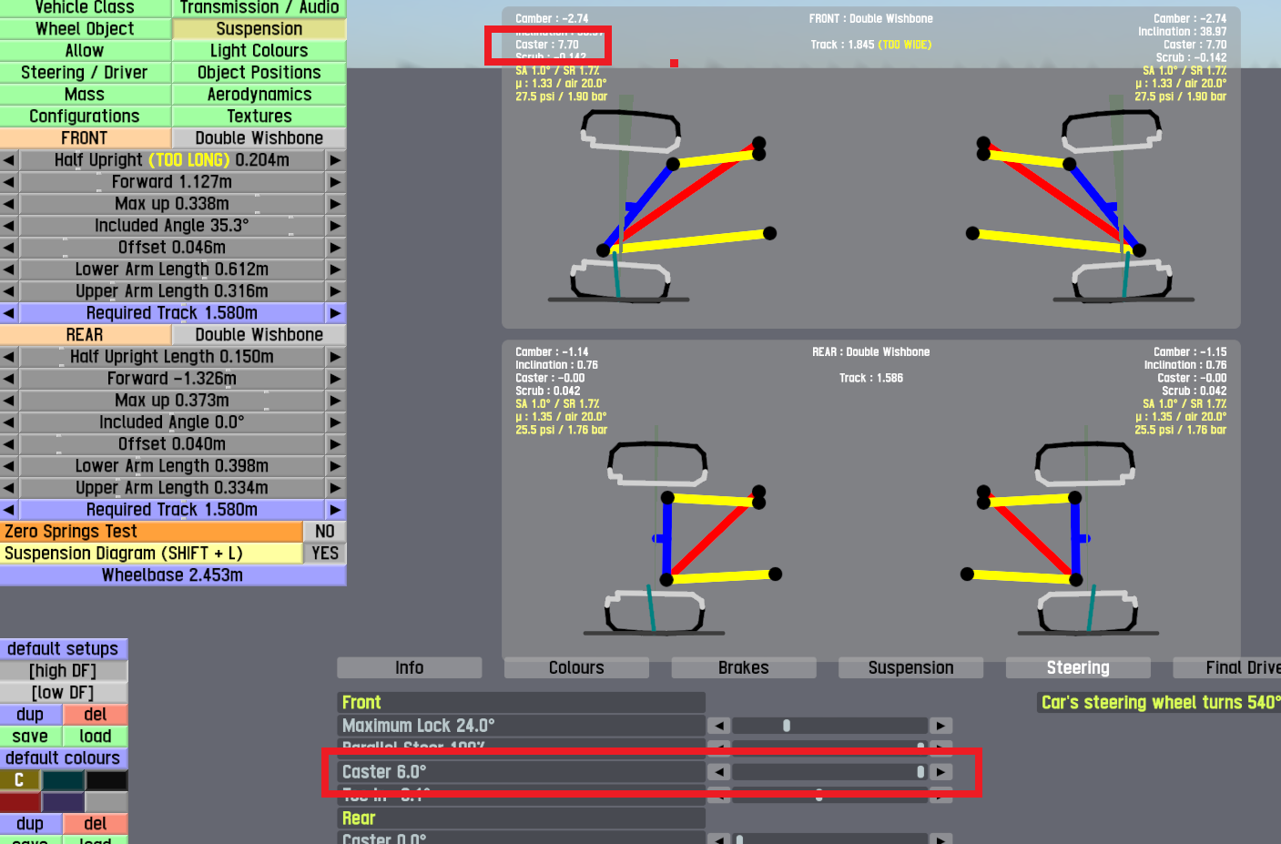Decrease rear Required Track with left arrow
1281x844 pixels.
point(9,510)
